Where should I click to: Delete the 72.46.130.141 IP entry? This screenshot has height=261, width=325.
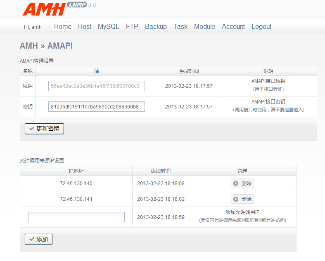[x=242, y=199]
